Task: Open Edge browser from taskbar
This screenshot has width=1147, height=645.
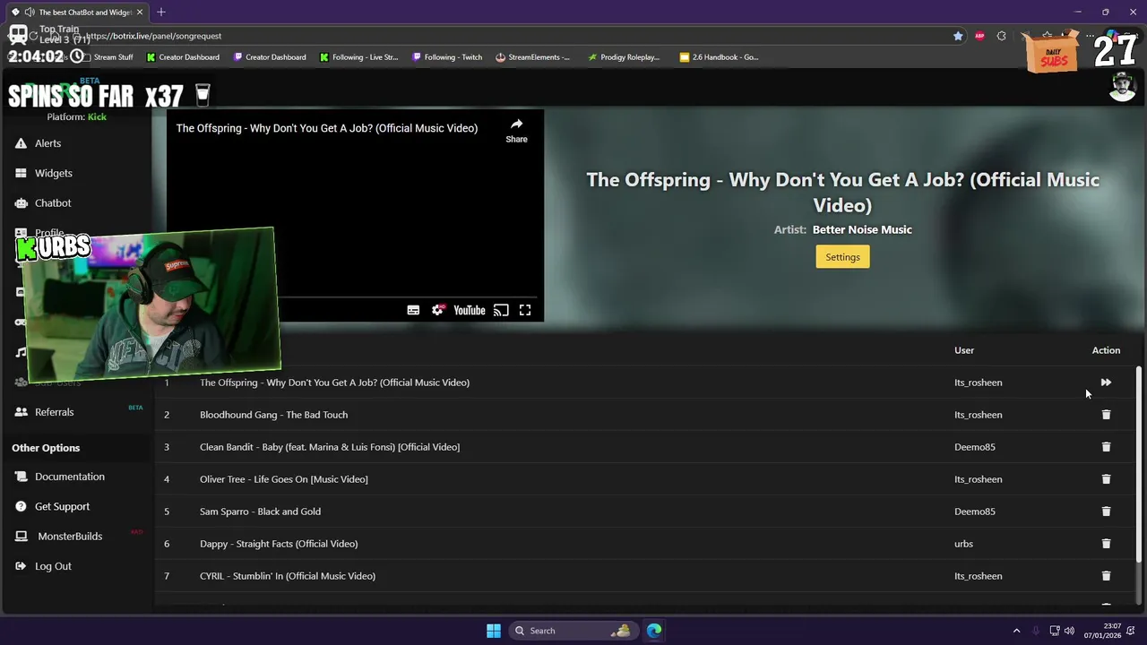Action: [654, 631]
